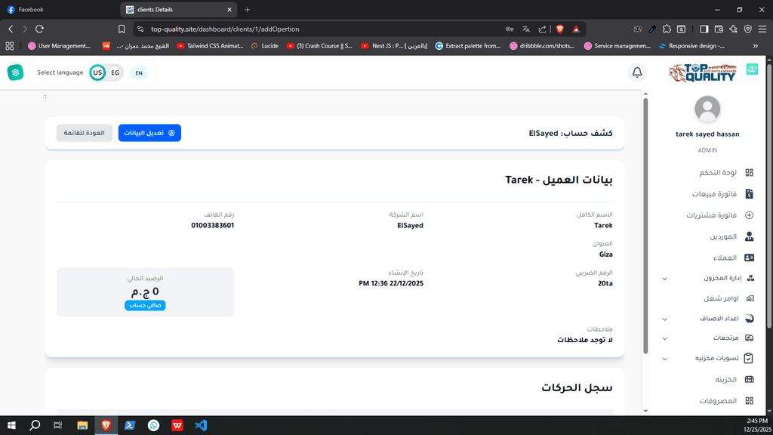Click the الموردين suppliers icon
Viewport: 773px width, 435px height.
point(750,236)
